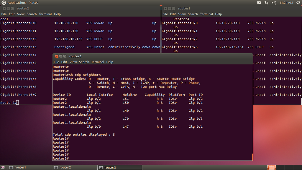
Task: Click holdtime value 170 in router3
Action: click(126, 119)
